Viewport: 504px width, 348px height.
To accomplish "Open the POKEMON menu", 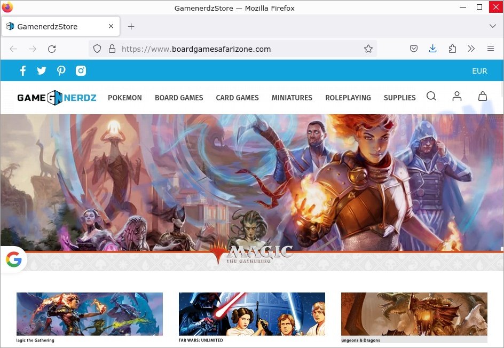I will pyautogui.click(x=125, y=98).
